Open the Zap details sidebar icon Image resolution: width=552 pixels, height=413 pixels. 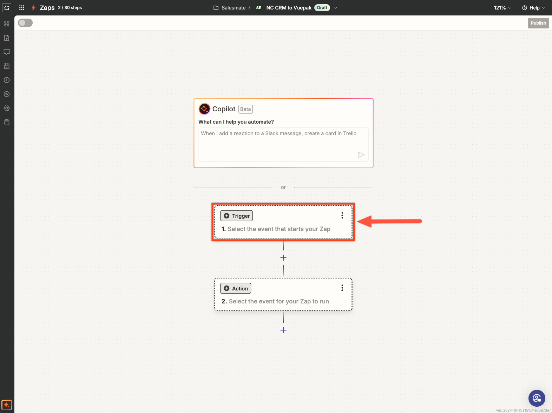7,38
